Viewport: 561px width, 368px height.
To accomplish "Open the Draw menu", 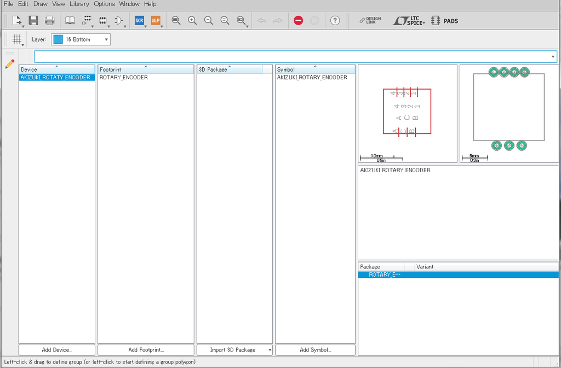I will click(x=41, y=4).
